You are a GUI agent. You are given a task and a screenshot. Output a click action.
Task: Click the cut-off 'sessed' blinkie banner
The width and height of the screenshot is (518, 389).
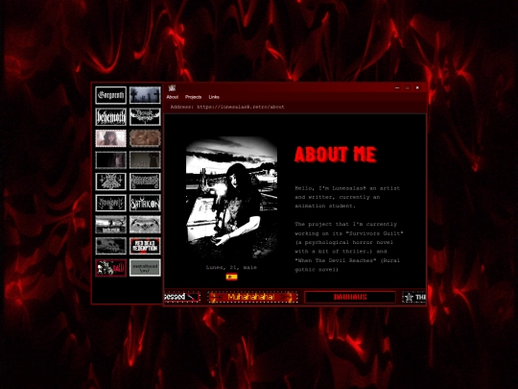coord(182,297)
